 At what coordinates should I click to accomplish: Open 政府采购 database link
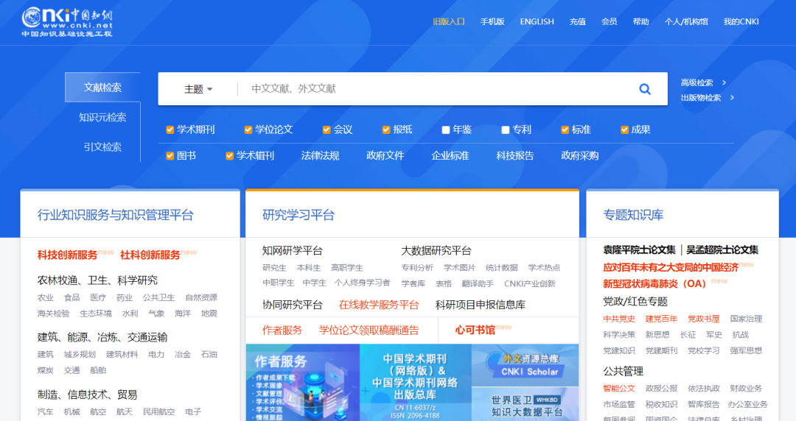(580, 156)
